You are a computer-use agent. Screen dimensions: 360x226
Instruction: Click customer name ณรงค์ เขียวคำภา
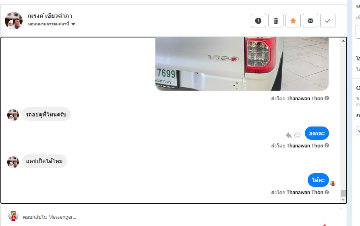[50, 16]
